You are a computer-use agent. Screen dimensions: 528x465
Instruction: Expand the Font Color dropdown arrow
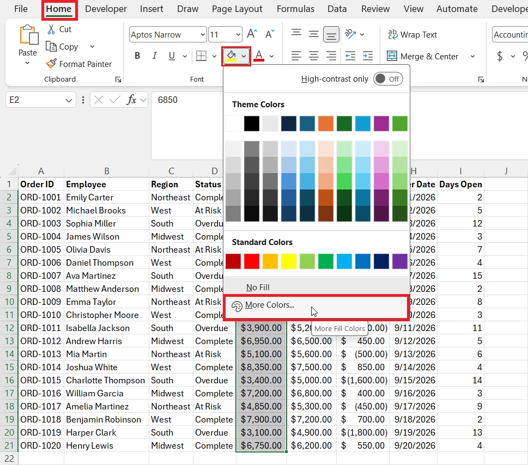pyautogui.click(x=271, y=56)
